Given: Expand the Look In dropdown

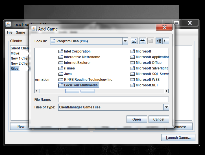Looking at the screenshot, I should pos(125,41).
